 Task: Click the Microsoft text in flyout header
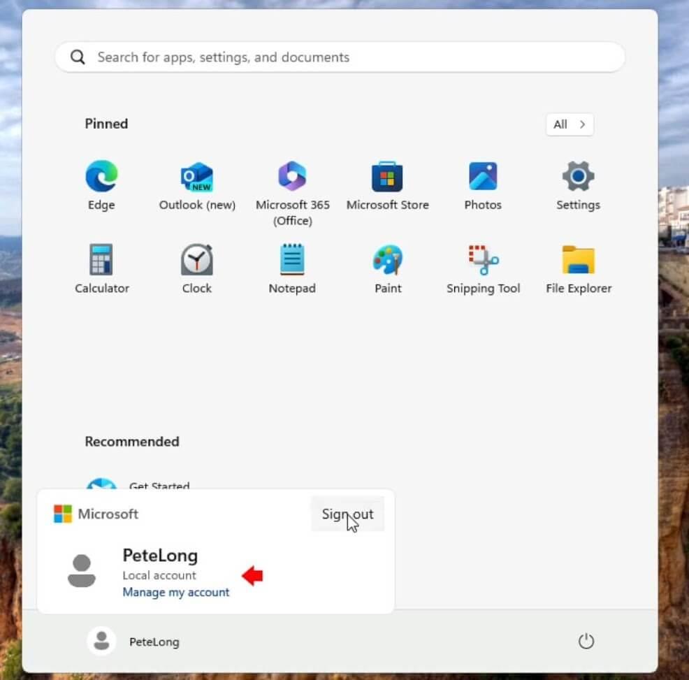(x=108, y=514)
